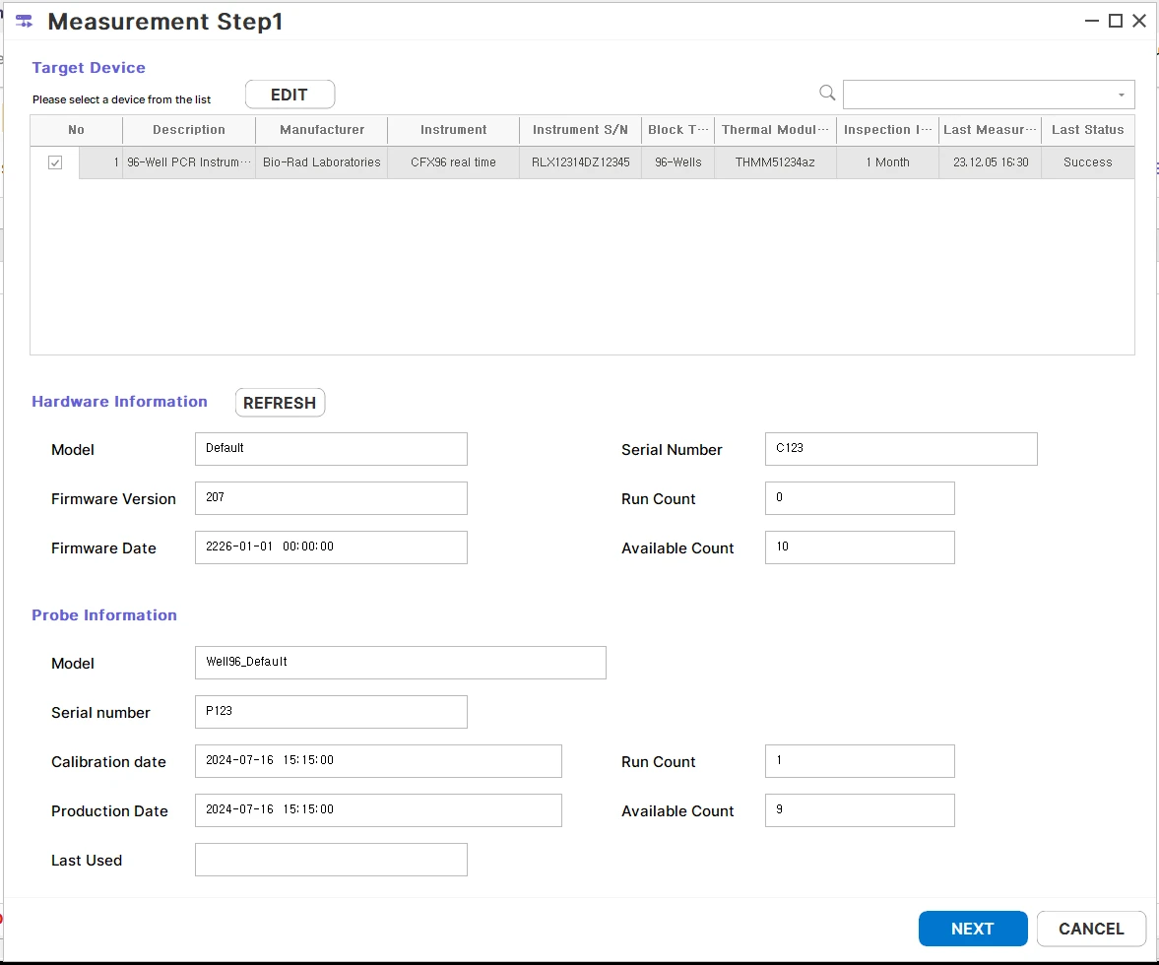Viewport: 1159px width, 965px height.
Task: Click the Instrument S/N column header
Action: point(580,130)
